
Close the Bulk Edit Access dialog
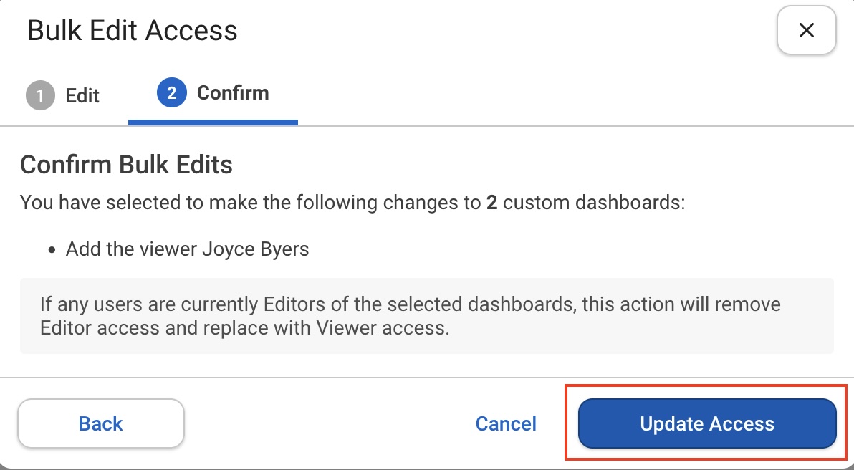pyautogui.click(x=806, y=31)
